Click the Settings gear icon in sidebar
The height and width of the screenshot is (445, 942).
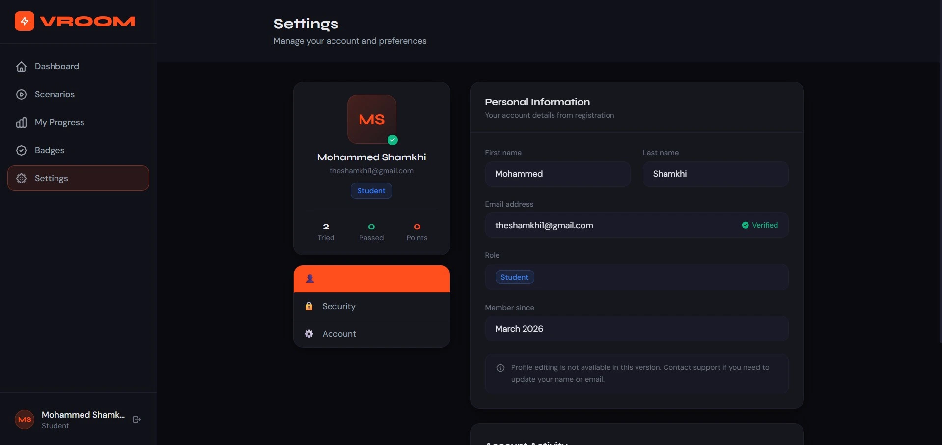point(21,179)
